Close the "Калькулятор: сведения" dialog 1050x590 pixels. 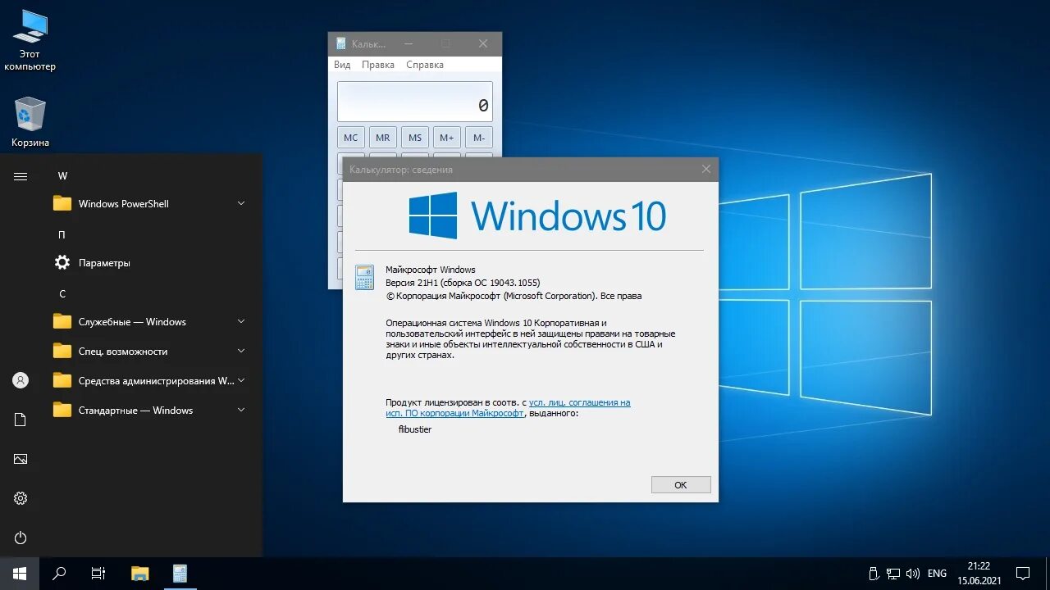706,169
